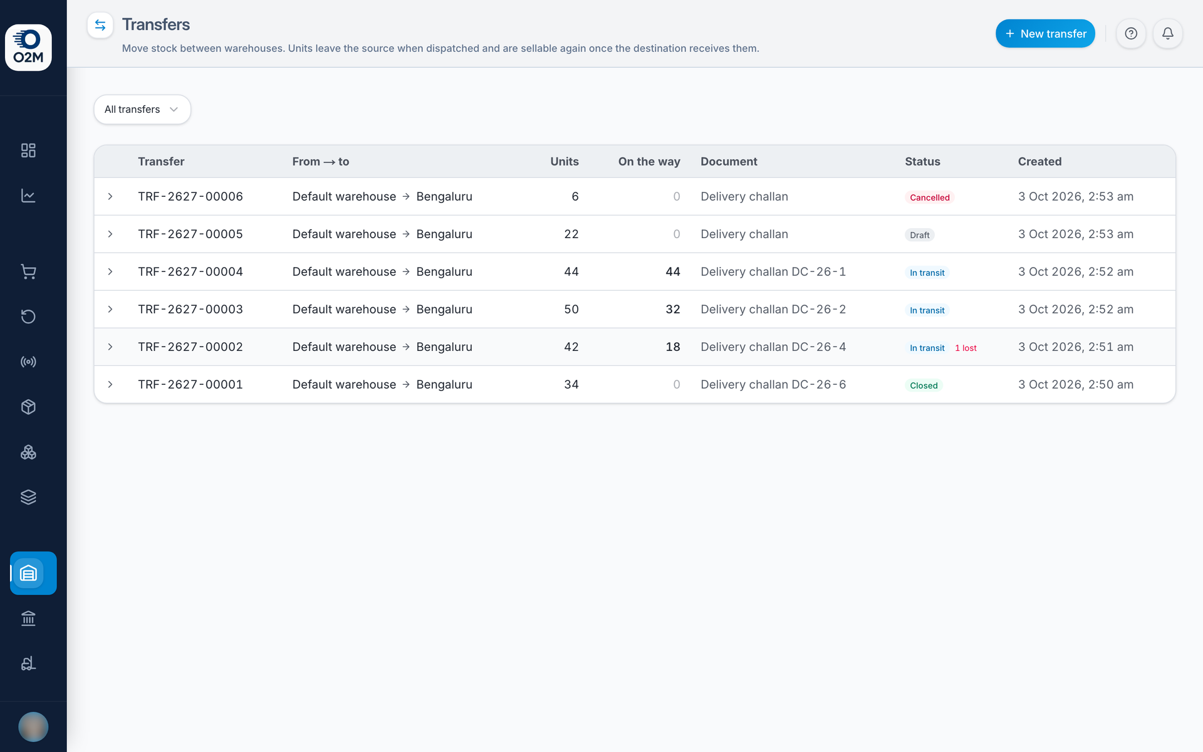This screenshot has width=1203, height=752.
Task: Expand row TRF-2627-00002
Action: (110, 347)
